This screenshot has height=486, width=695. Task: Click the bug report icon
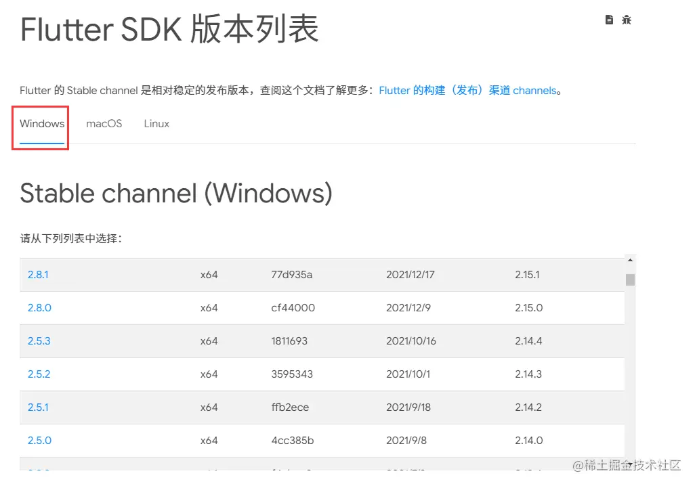627,20
